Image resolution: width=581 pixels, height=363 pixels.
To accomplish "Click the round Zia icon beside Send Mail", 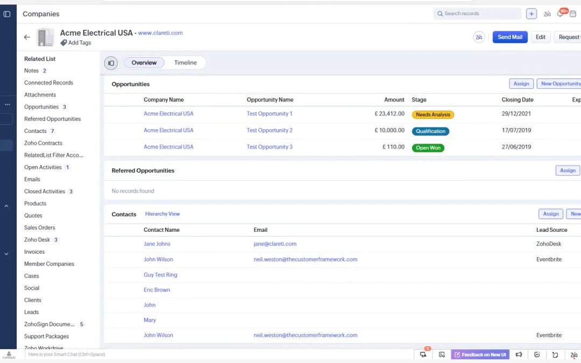I will coord(479,37).
